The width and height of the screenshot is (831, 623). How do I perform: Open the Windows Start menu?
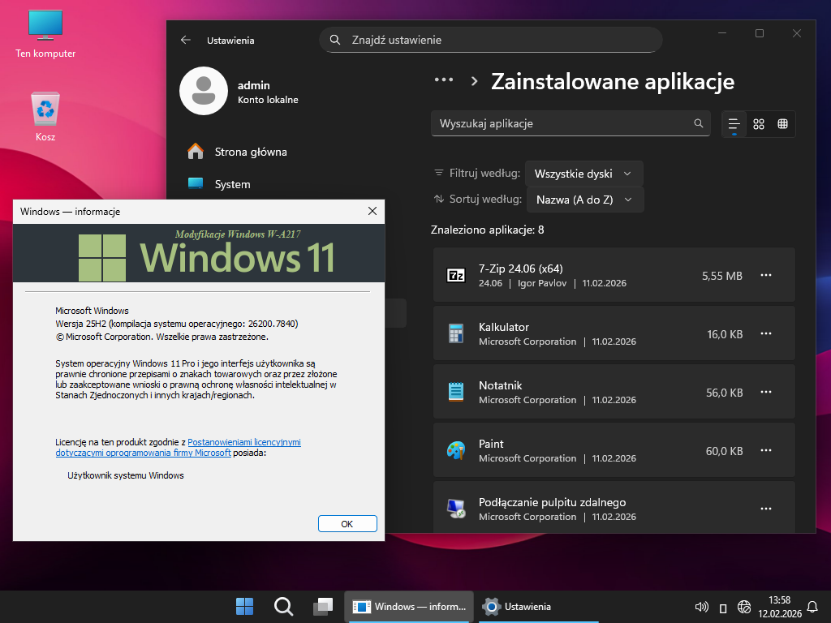244,606
